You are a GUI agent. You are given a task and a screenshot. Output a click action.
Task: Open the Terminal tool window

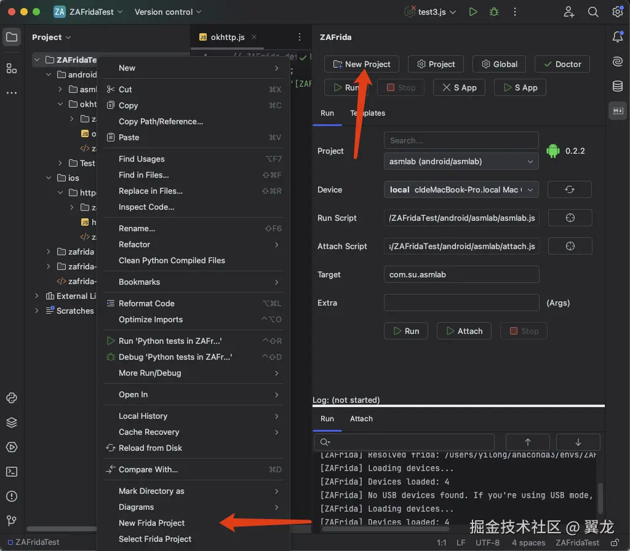12,472
